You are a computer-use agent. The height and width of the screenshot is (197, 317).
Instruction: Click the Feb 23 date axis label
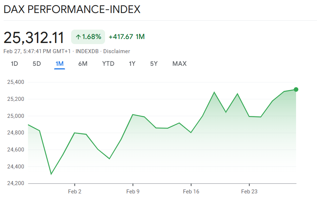[249, 192]
